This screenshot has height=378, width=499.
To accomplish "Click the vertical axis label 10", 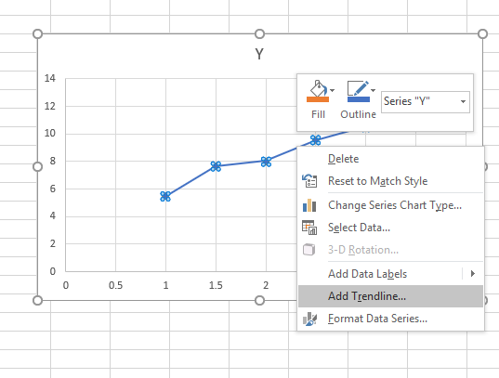I will click(50, 134).
